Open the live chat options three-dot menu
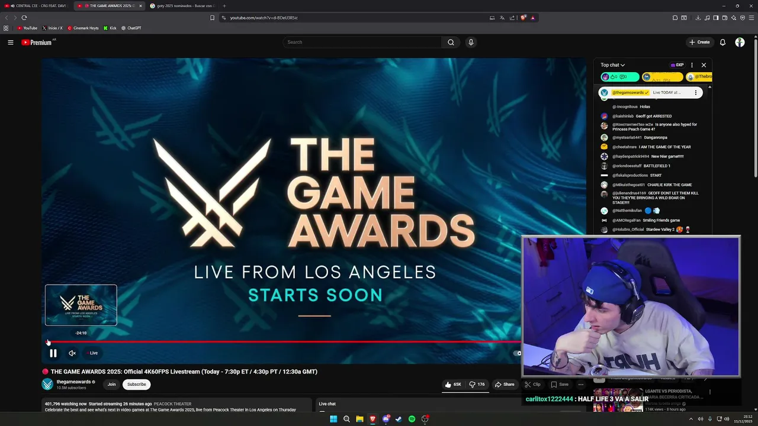 [x=692, y=65]
